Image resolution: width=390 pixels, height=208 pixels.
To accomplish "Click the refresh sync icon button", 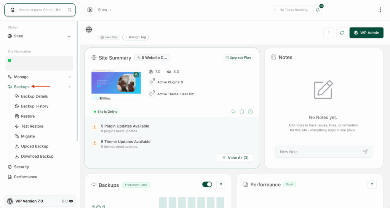I will 342,33.
